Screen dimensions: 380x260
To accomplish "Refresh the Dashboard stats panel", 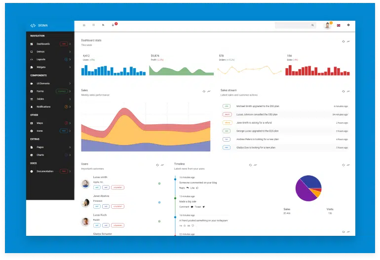I will tap(343, 41).
